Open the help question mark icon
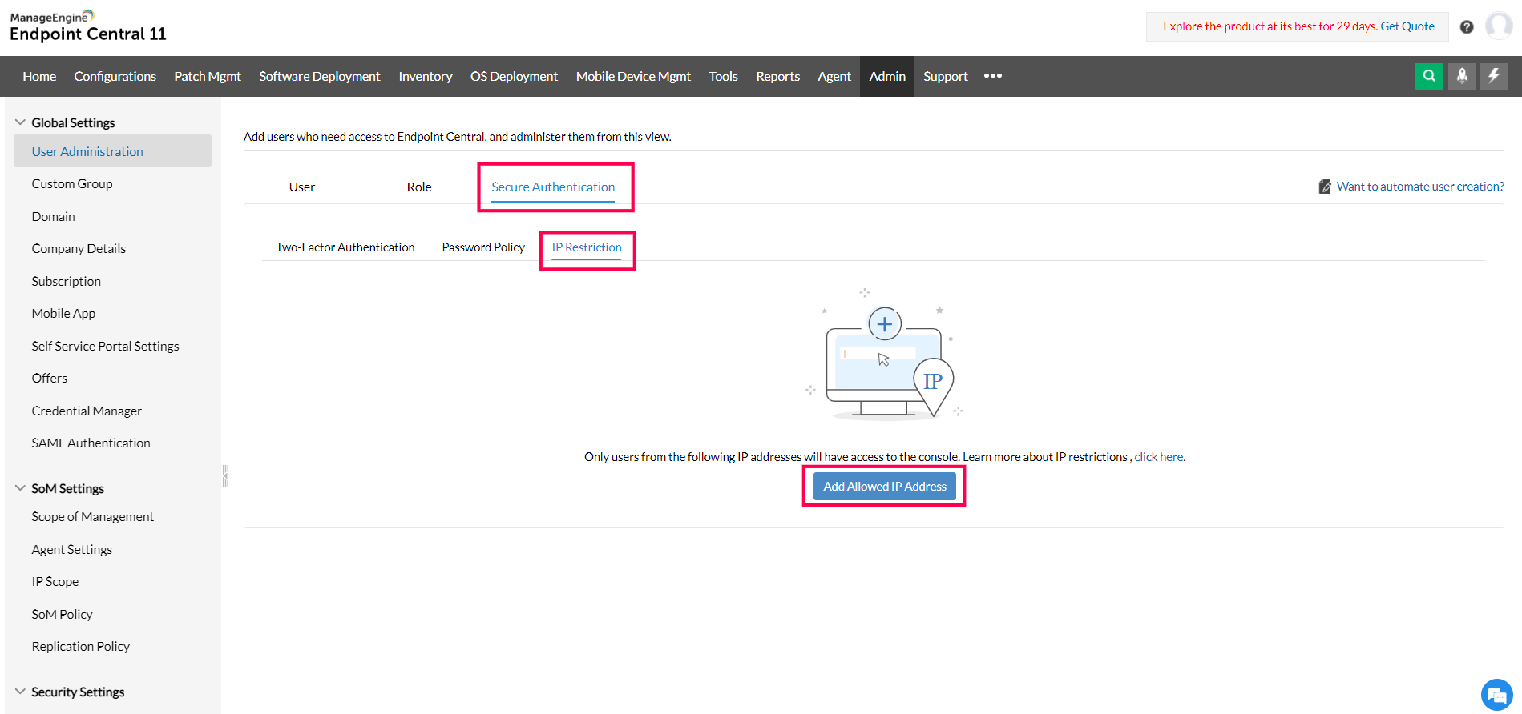 tap(1467, 26)
